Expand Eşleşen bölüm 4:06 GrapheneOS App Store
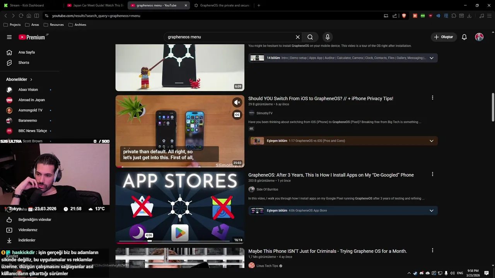The width and height of the screenshot is (495, 278). (343, 210)
